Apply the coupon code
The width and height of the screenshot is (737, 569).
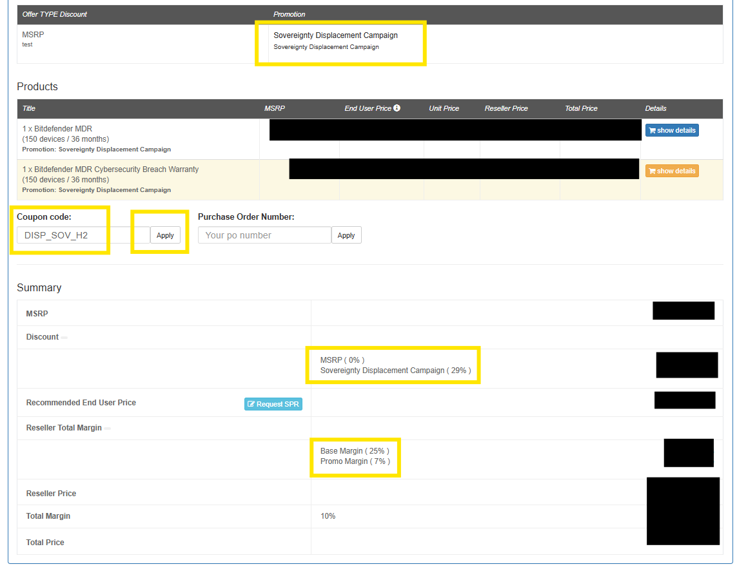click(165, 235)
